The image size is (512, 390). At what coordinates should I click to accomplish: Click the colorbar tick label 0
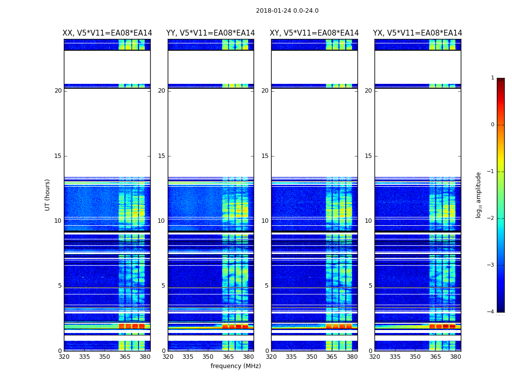[x=492, y=125]
